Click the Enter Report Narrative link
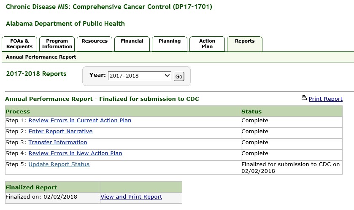The height and width of the screenshot is (210, 354). [60, 132]
